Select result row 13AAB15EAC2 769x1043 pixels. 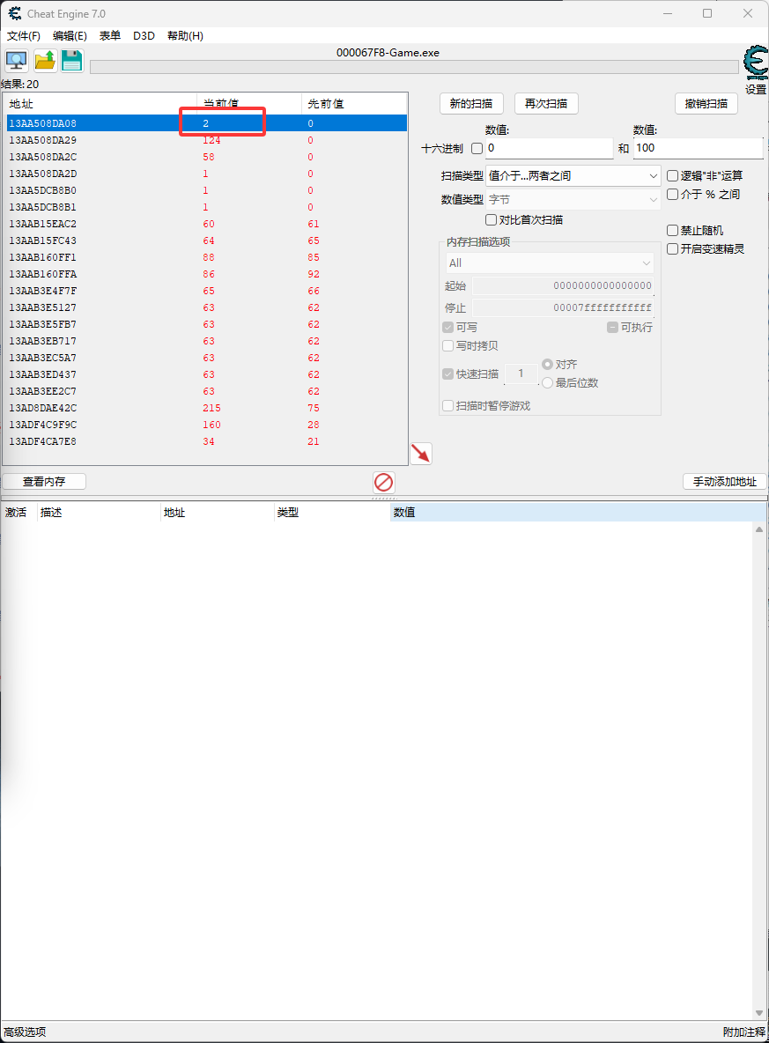click(206, 224)
